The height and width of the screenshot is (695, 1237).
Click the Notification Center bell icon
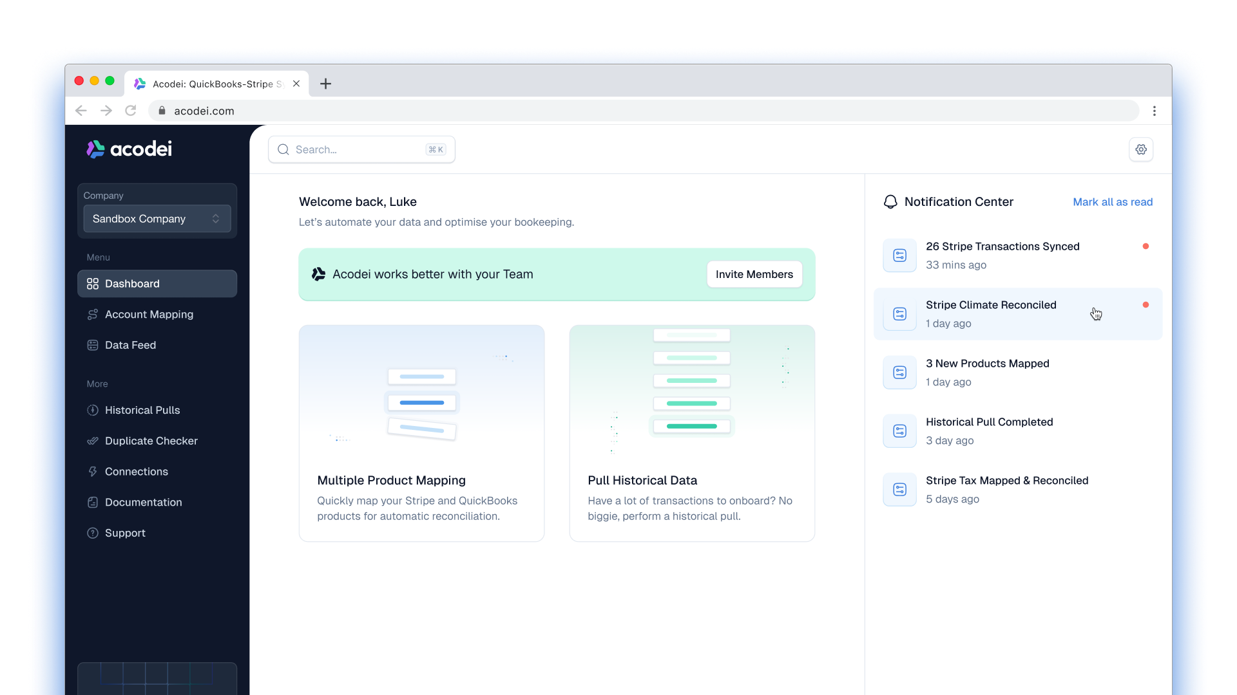tap(891, 201)
